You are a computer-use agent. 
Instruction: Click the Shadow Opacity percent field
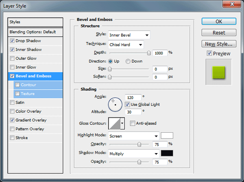pyautogui.click(x=160, y=162)
